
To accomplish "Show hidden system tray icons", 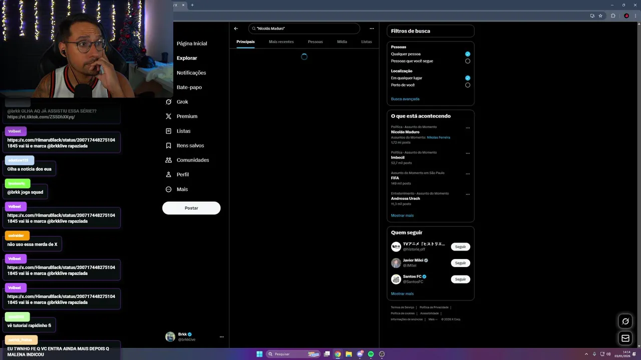I will tap(586, 354).
